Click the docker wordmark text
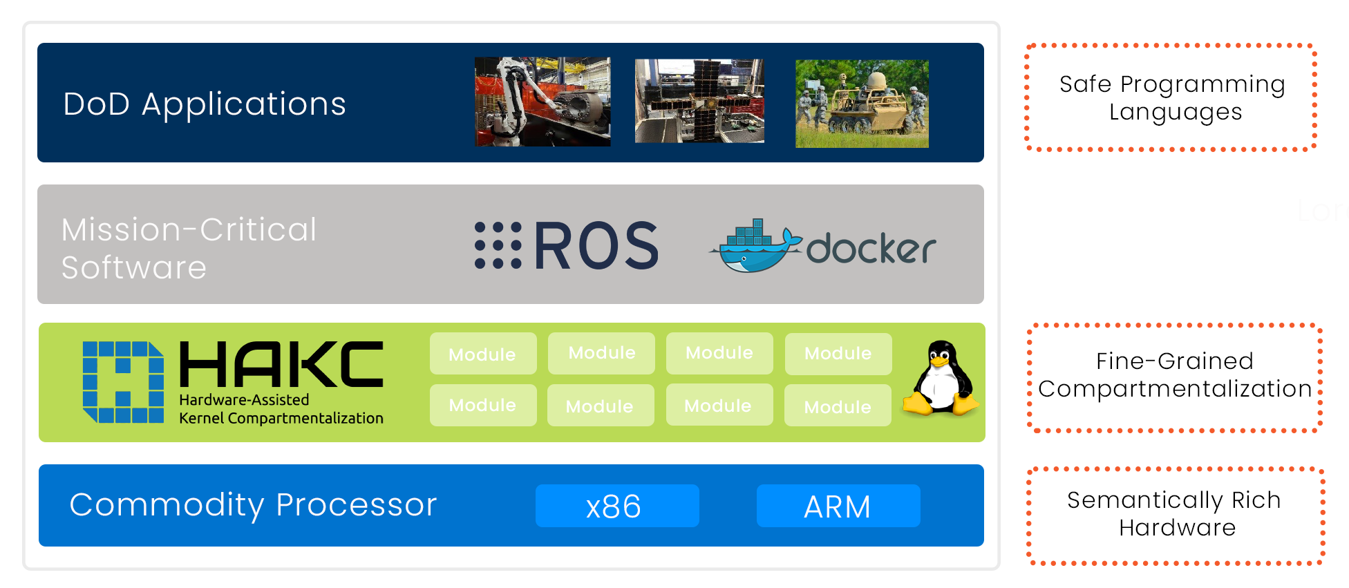 [871, 248]
